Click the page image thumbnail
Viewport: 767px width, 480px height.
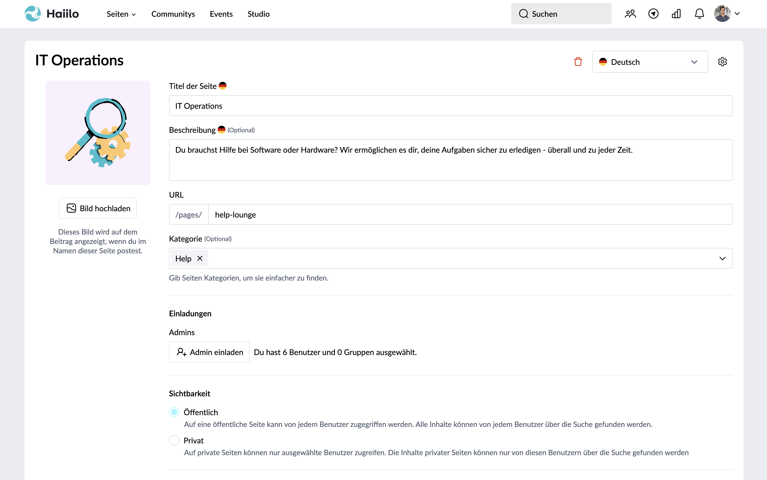[x=98, y=133]
